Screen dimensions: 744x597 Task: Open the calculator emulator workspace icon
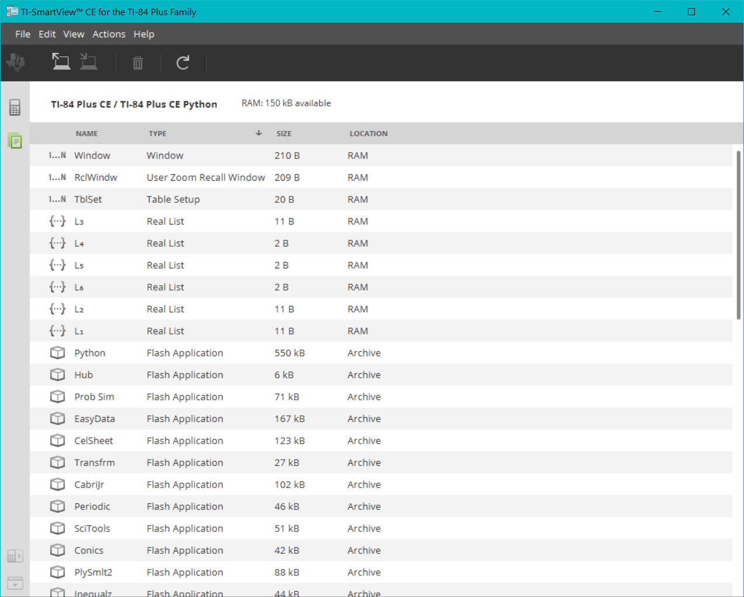(x=15, y=108)
